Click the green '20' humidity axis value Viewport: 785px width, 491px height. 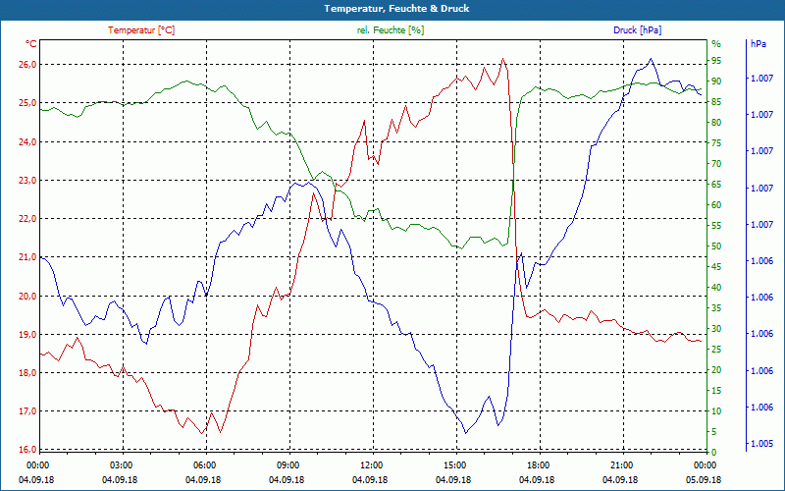[716, 370]
